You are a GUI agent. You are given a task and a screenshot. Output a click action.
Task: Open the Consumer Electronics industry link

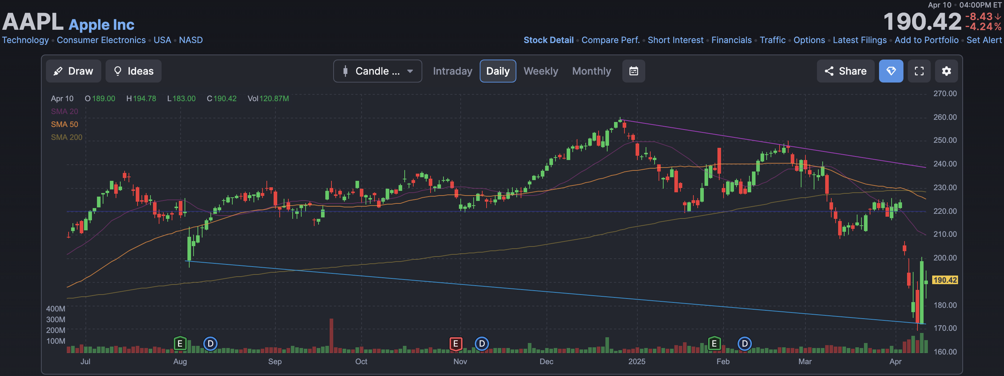coord(101,40)
